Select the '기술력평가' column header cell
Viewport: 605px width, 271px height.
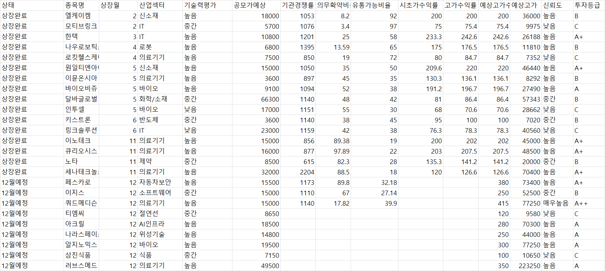pyautogui.click(x=207, y=5)
